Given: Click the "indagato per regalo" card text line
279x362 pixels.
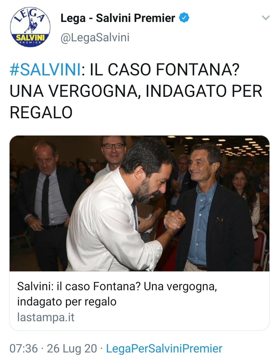Looking at the screenshot, I should click(x=67, y=302).
